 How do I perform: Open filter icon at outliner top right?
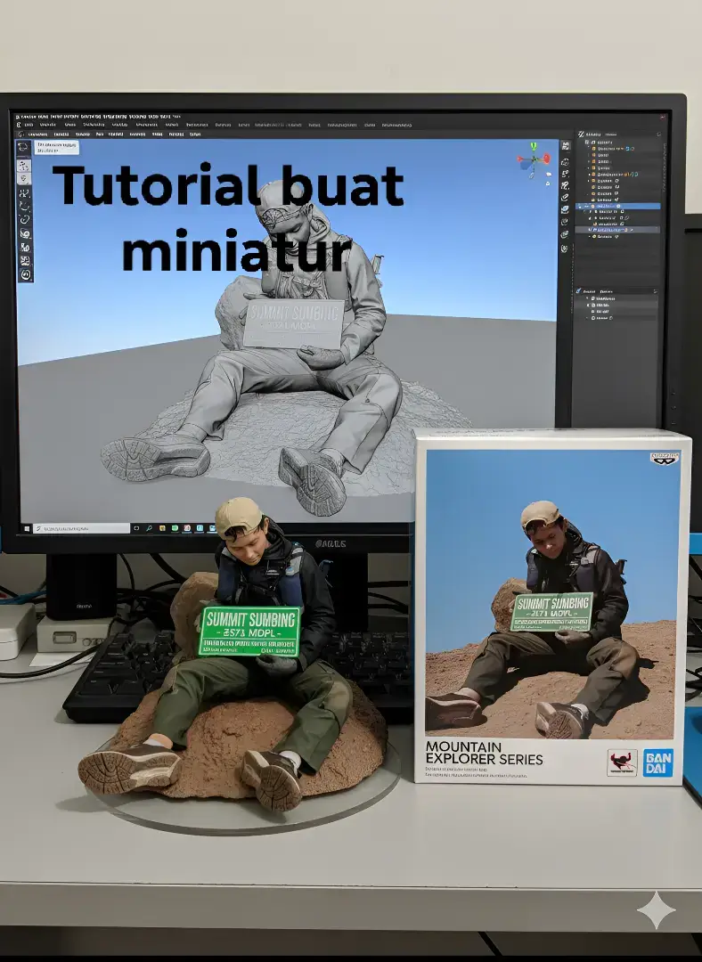tap(659, 135)
